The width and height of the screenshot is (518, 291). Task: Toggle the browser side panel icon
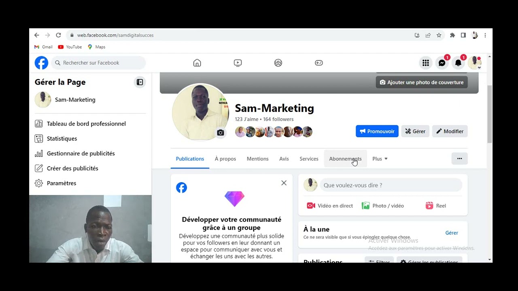(x=463, y=35)
